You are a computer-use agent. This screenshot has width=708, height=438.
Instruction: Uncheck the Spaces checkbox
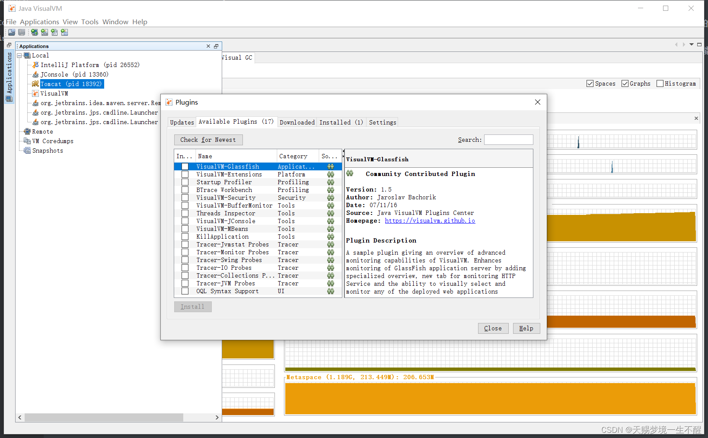coord(590,83)
